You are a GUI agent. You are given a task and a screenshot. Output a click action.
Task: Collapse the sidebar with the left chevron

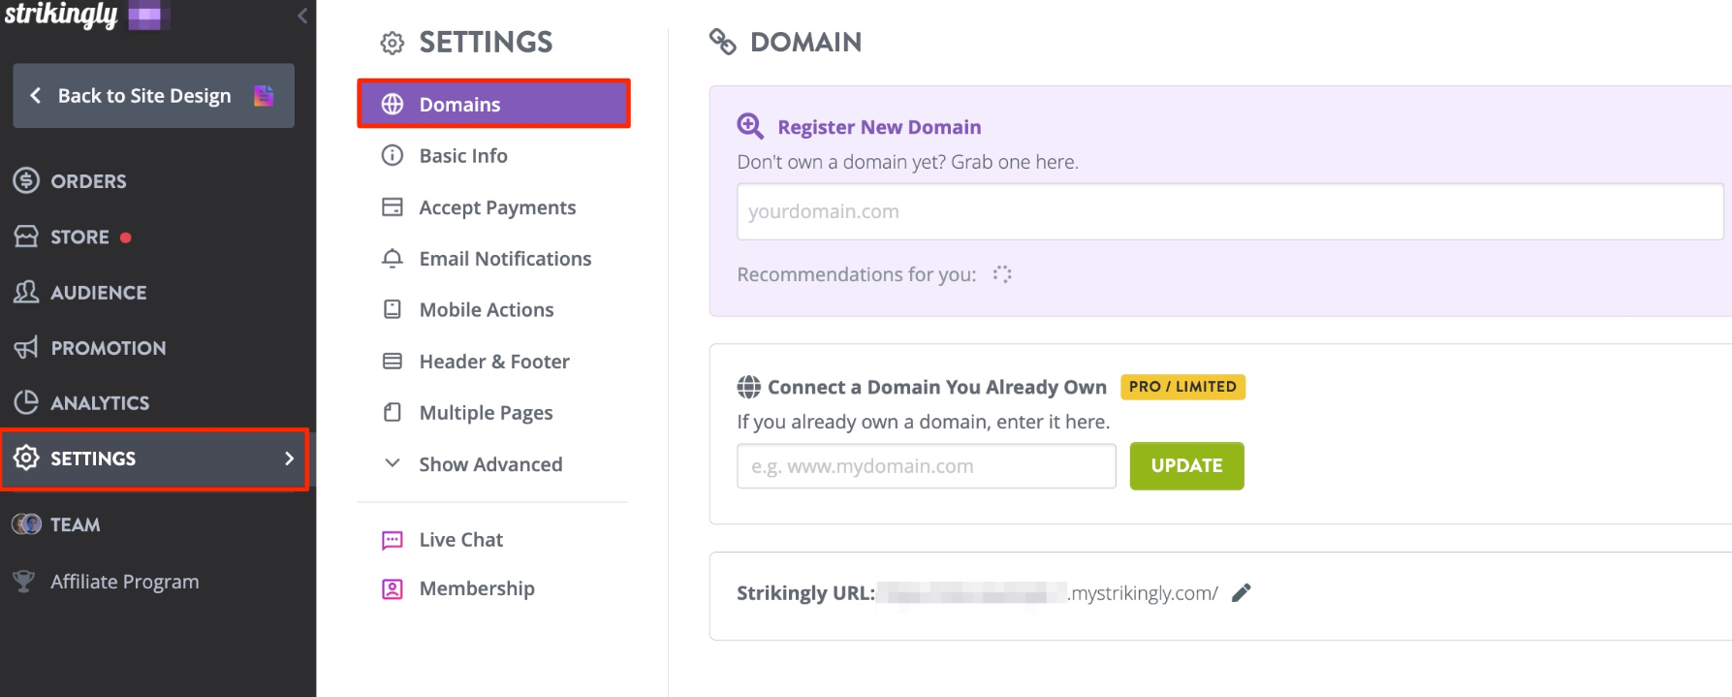point(302,16)
